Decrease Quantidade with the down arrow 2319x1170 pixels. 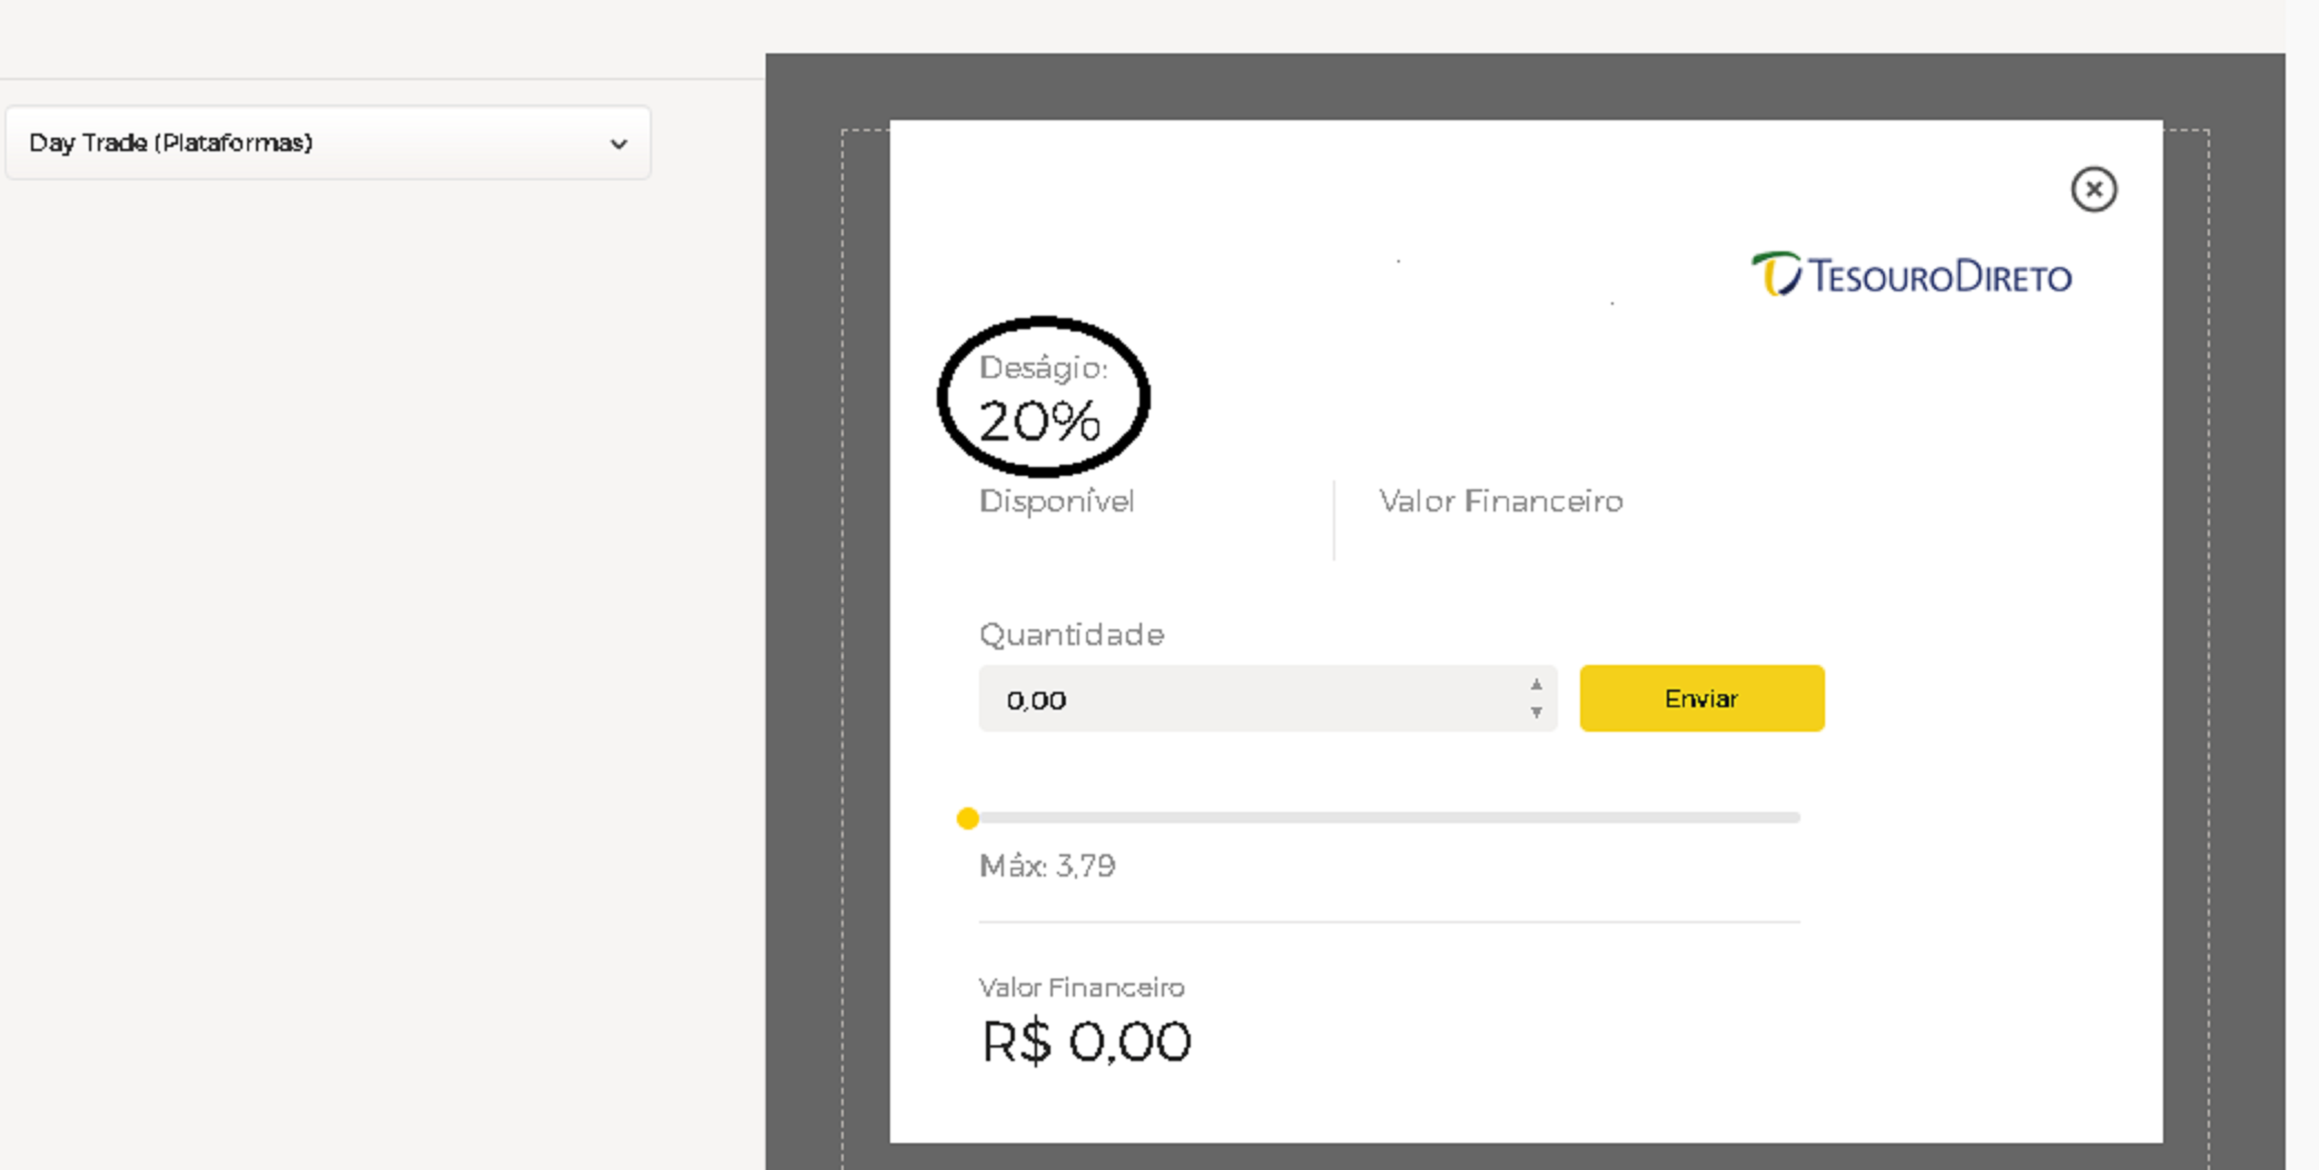(x=1536, y=712)
